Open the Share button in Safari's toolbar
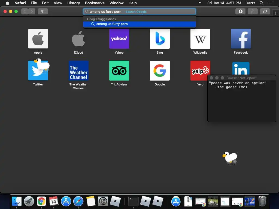The height and width of the screenshot is (209, 279). click(253, 11)
